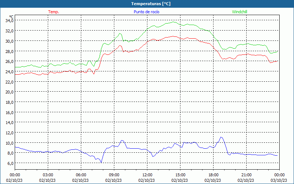Click the '06:00' time axis label
Viewport: 294px width, 184px height.
81,175
